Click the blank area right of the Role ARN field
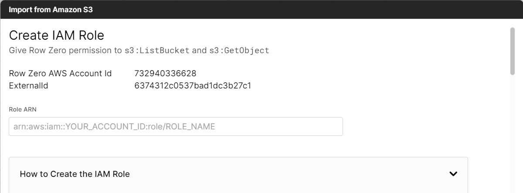Viewport: 523px width, 193px height. pos(414,127)
